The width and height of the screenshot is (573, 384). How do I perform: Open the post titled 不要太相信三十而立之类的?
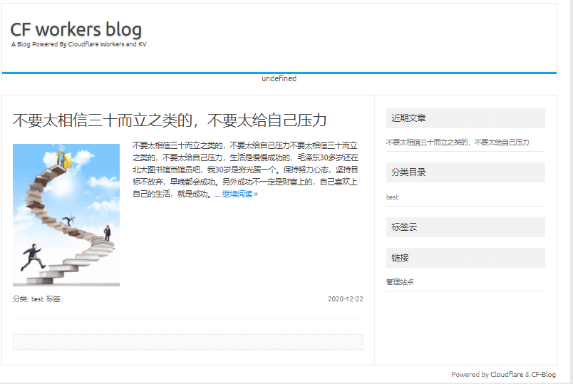(170, 120)
